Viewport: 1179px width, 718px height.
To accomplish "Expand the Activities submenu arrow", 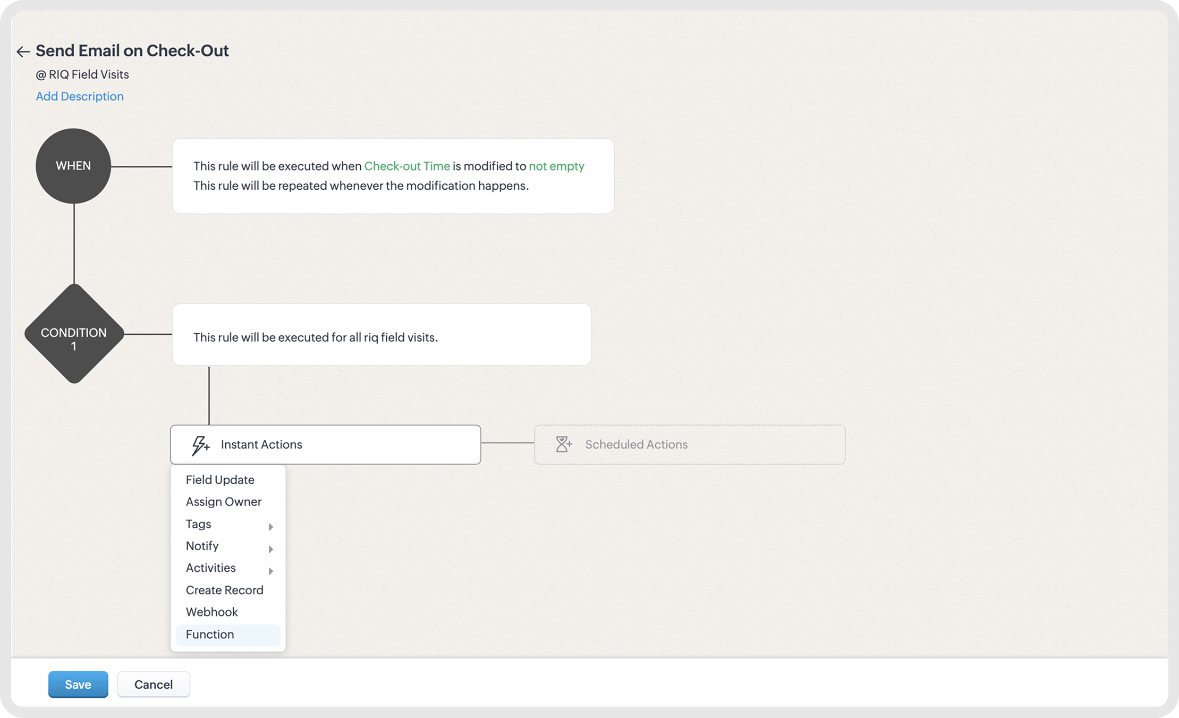I will point(271,571).
